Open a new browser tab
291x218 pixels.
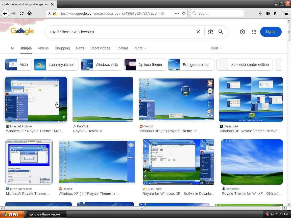click(61, 4)
